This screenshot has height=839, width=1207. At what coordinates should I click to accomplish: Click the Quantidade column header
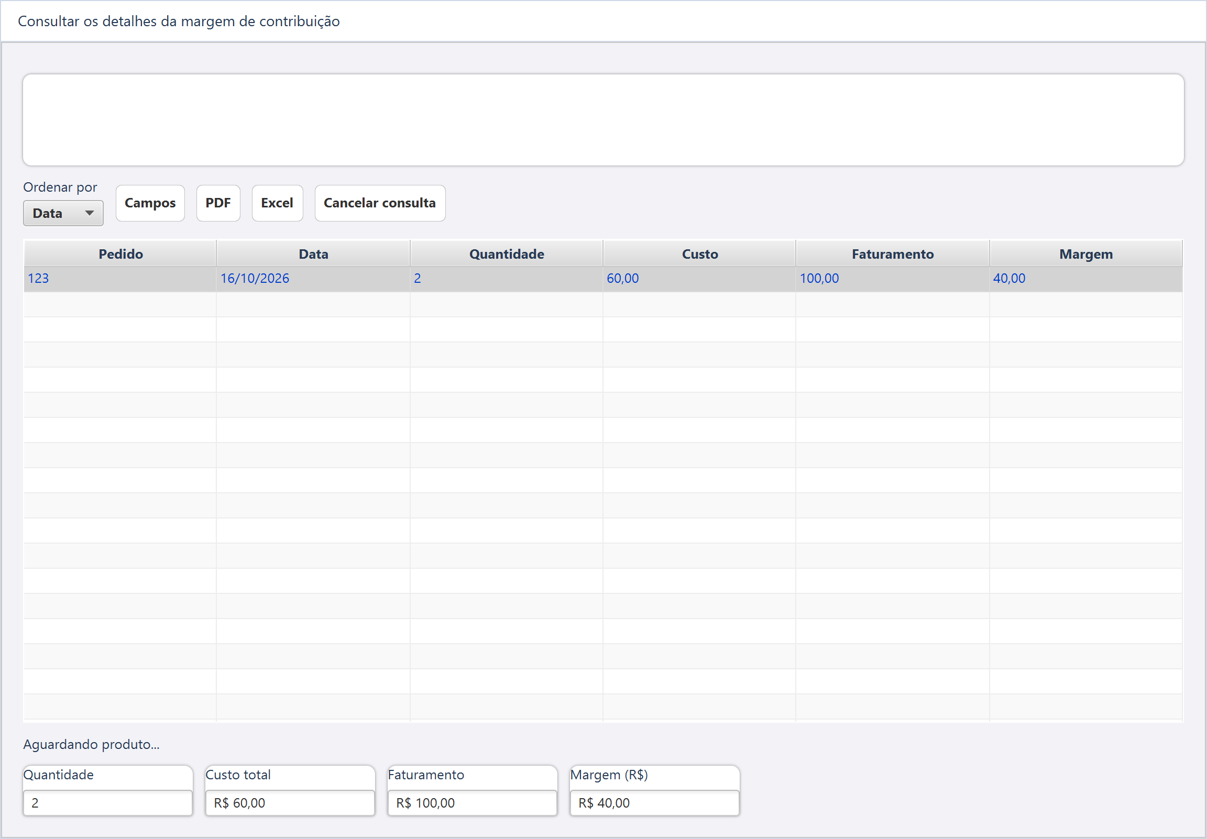pyautogui.click(x=506, y=254)
